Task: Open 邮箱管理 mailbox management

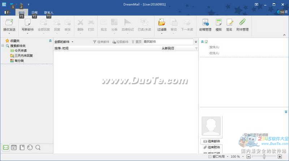Action: tap(205, 22)
